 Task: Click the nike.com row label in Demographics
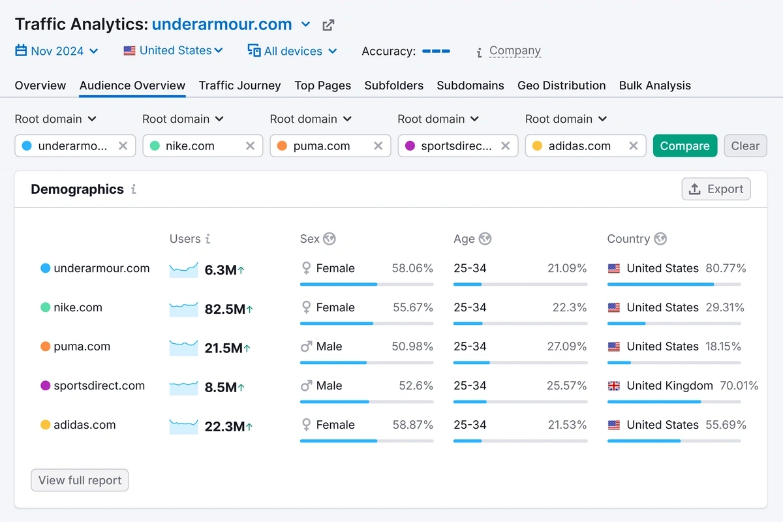pos(78,307)
